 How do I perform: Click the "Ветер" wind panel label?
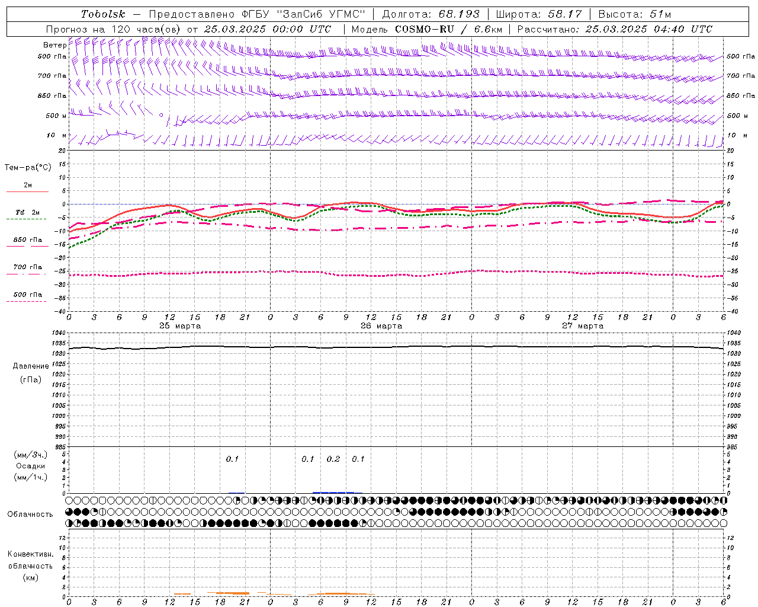coord(54,45)
